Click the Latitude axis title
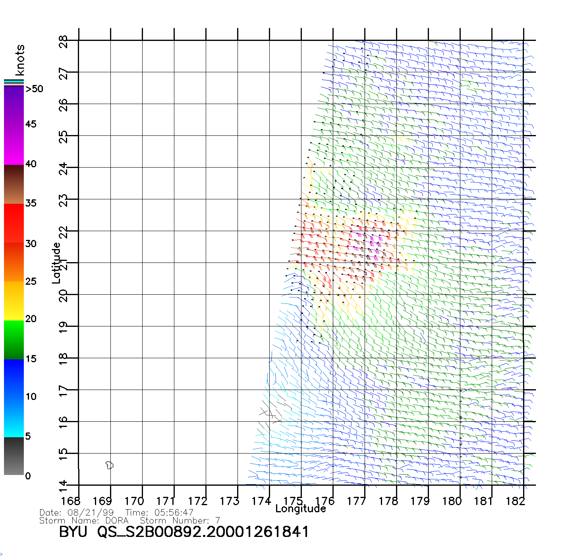564x556 pixels. point(56,263)
